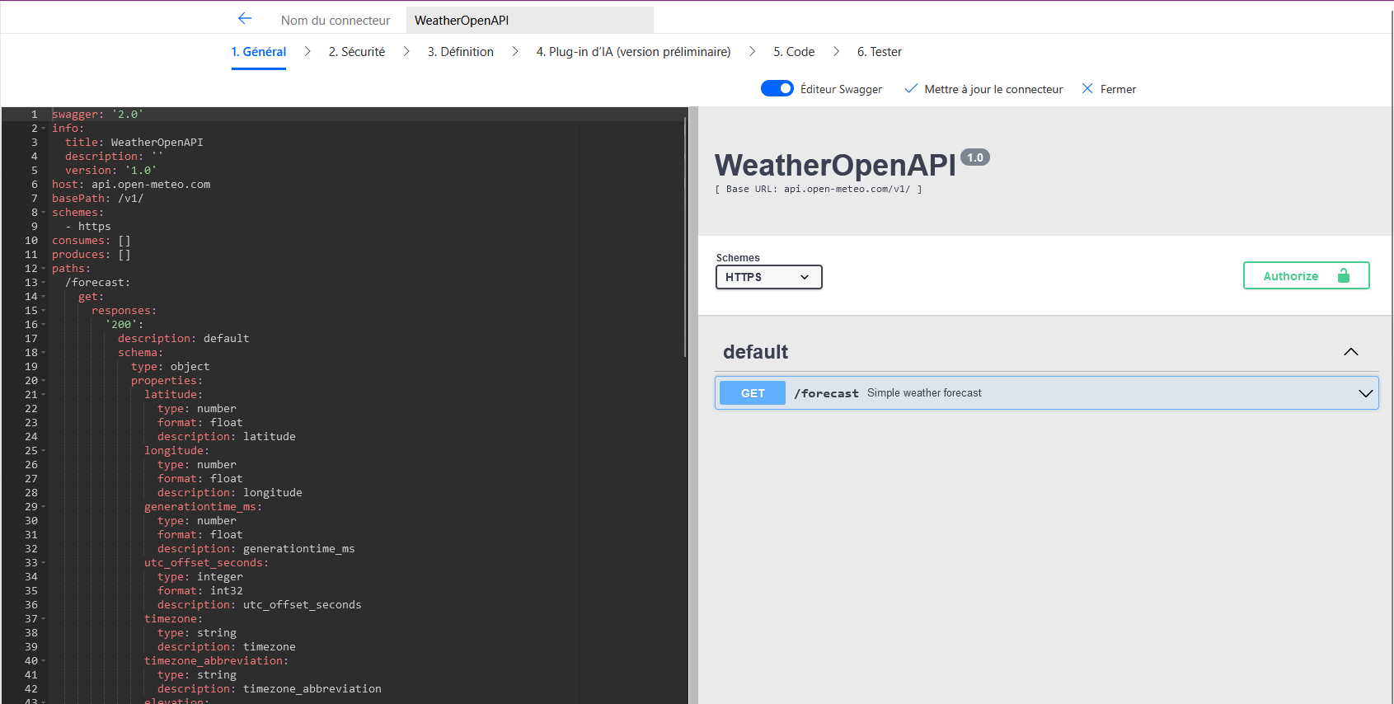The image size is (1394, 704).
Task: Fold the /forecast block at line 13
Action: coord(44,283)
